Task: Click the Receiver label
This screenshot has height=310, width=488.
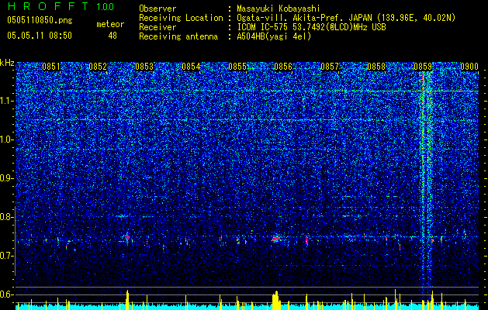Action: pos(157,27)
